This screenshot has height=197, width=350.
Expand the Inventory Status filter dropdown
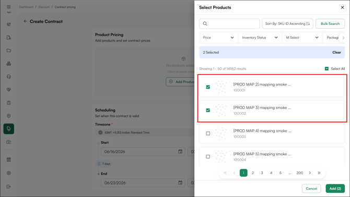260,38
